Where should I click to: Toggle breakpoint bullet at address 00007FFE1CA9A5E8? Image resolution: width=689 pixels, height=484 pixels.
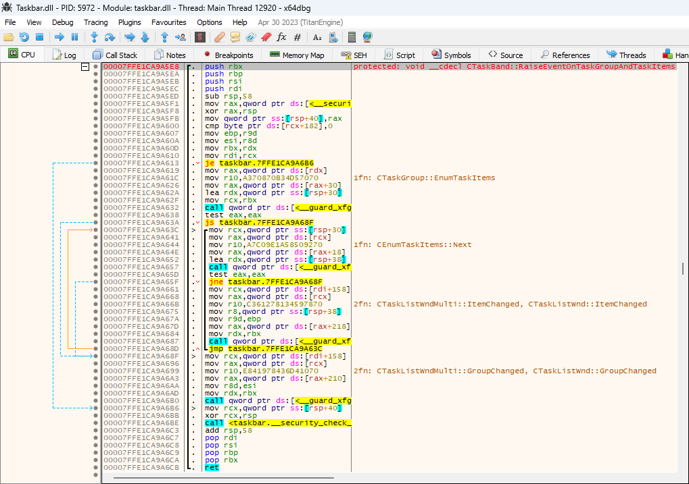(x=95, y=67)
